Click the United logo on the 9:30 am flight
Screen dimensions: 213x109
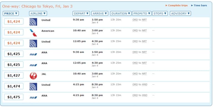33,22
